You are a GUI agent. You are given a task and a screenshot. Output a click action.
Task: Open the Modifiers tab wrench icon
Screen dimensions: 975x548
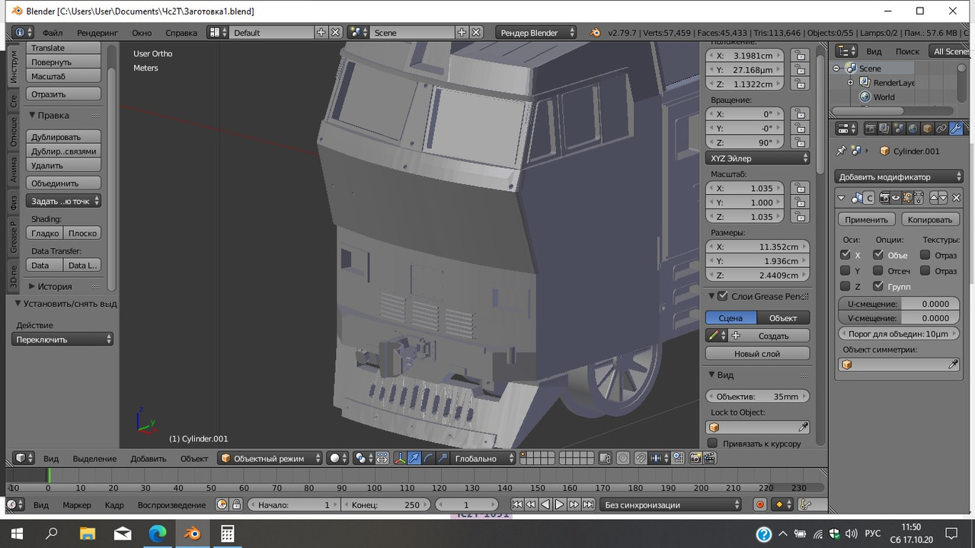[x=955, y=129]
